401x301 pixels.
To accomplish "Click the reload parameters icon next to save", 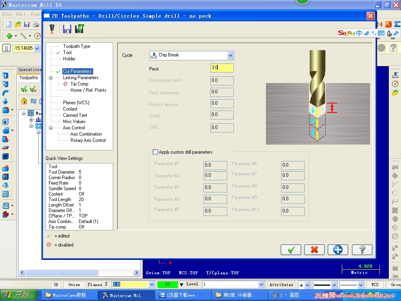I will tap(79, 29).
